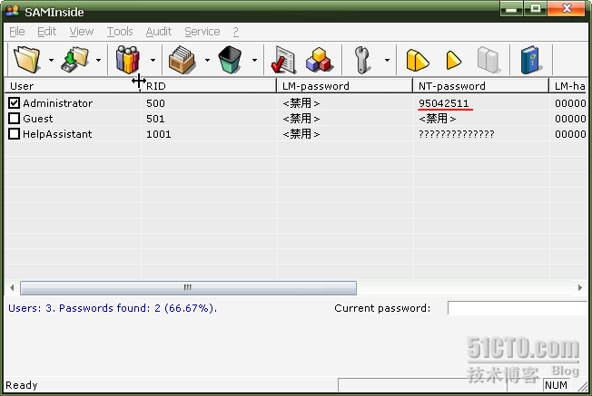Expand the users group dropdown arrow
Viewport: 592px width, 396px height.
(153, 60)
